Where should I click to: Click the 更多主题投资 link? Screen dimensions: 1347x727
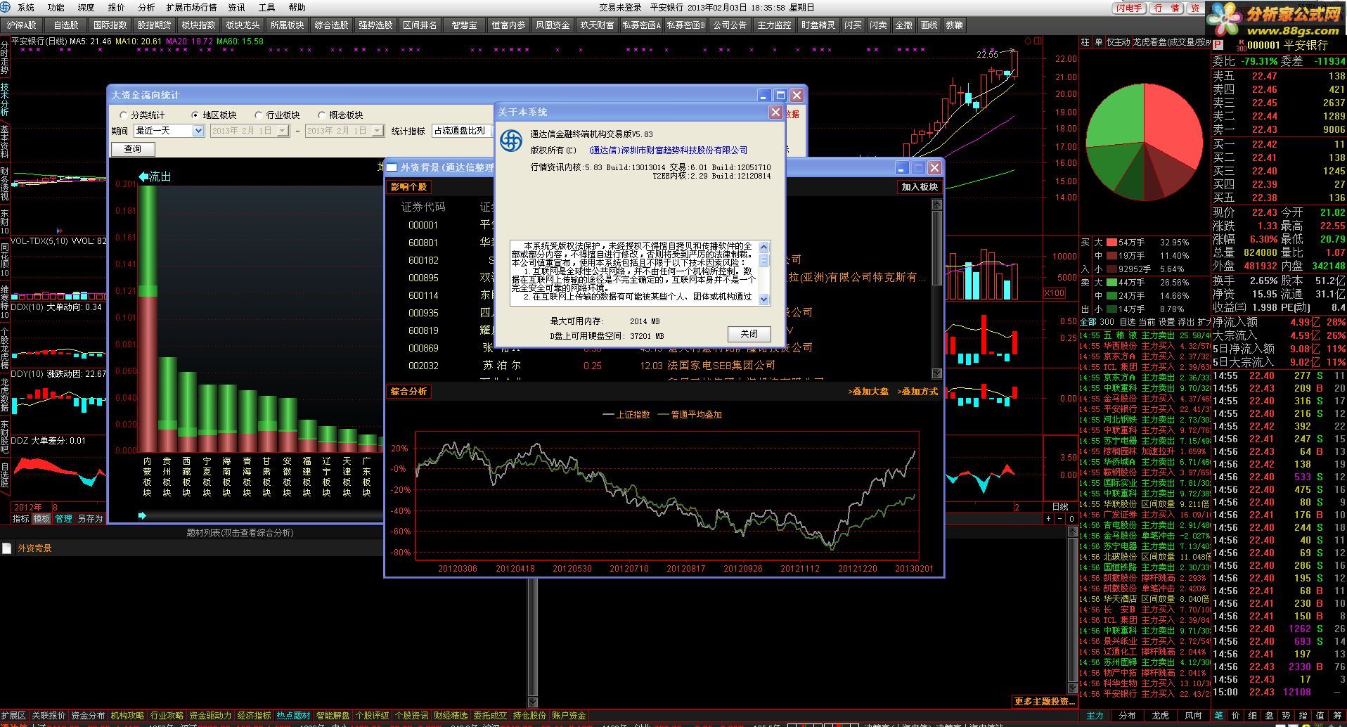coord(1045,702)
